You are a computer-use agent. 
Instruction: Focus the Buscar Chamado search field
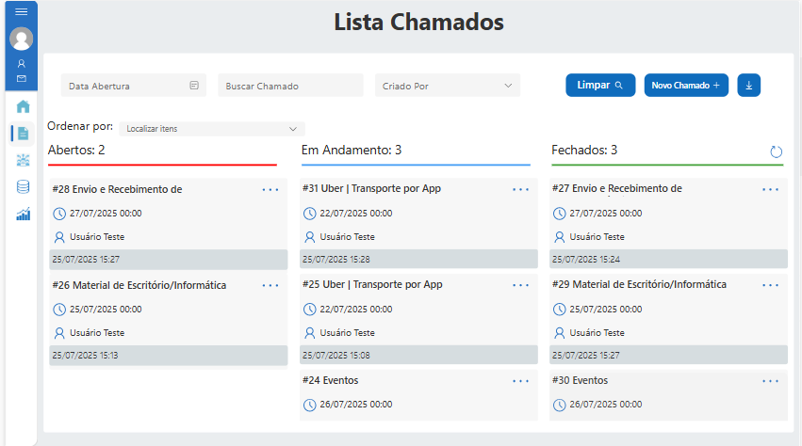(290, 86)
